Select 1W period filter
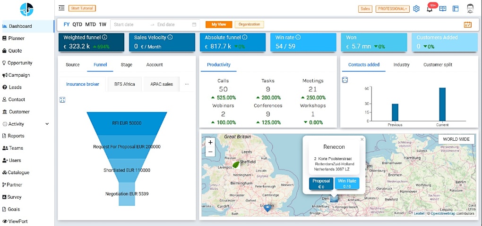This screenshot has height=226, width=482. click(x=103, y=24)
